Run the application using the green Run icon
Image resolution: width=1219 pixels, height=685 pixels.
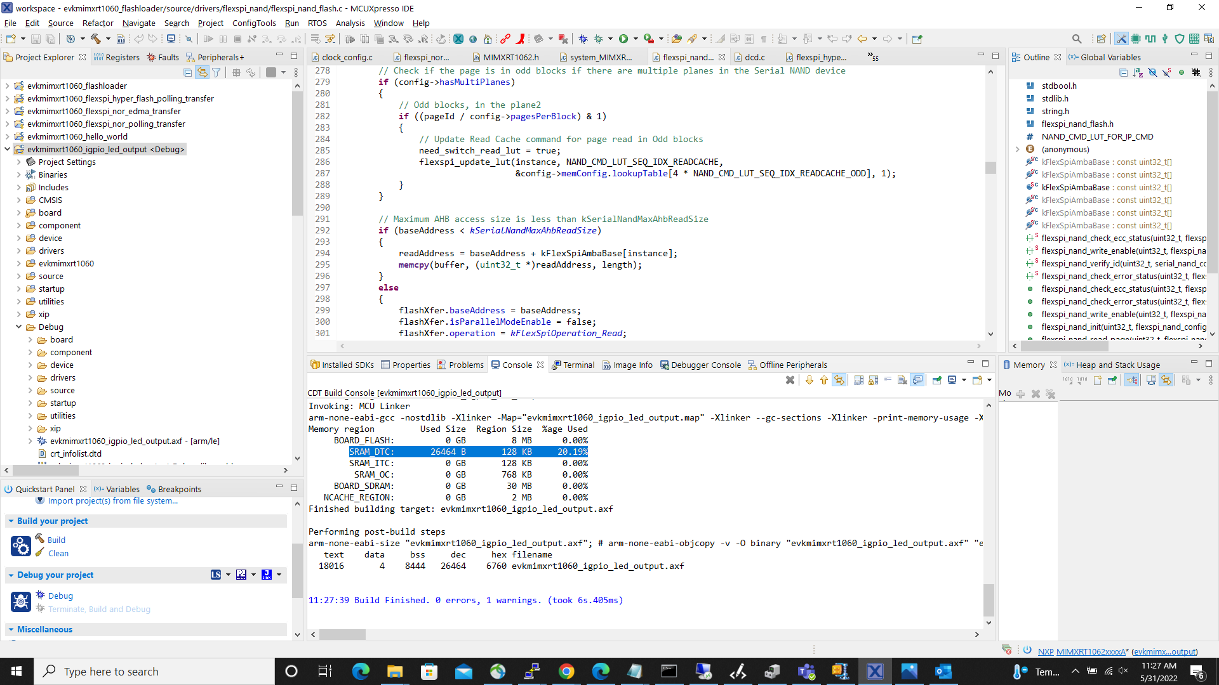point(623,39)
